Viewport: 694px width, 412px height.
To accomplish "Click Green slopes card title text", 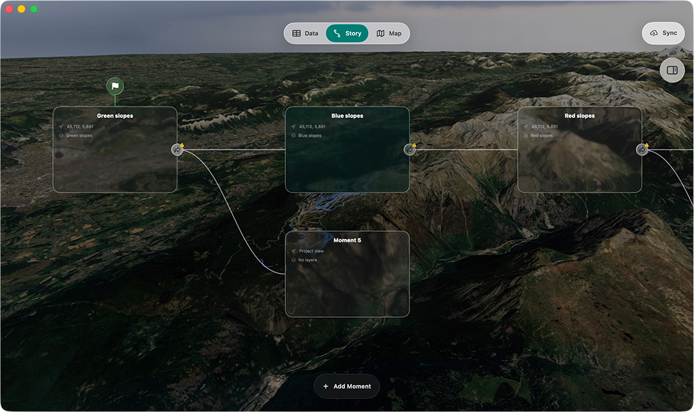I will [x=115, y=116].
